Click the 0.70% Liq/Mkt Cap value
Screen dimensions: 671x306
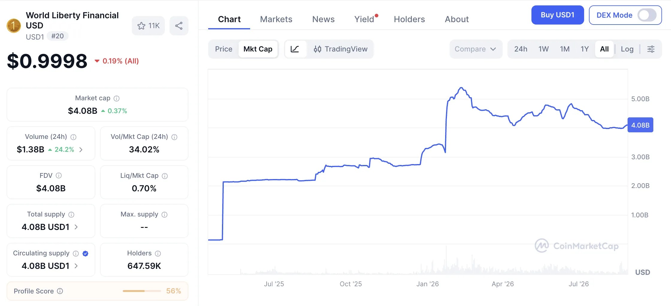click(x=144, y=188)
